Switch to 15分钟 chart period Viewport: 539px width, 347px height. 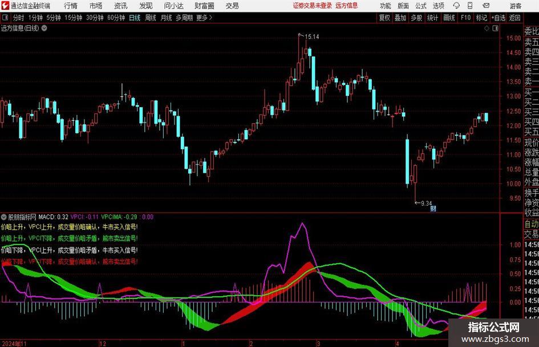point(73,18)
